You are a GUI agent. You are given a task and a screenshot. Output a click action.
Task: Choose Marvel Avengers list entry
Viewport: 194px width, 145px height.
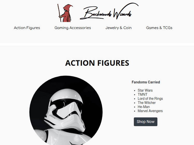click(150, 111)
